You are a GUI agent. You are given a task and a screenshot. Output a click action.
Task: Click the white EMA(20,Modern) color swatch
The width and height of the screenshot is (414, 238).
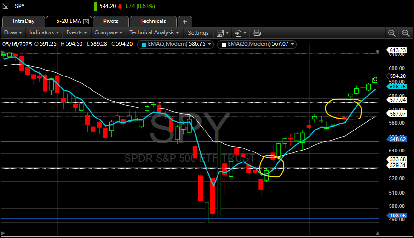pyautogui.click(x=223, y=44)
